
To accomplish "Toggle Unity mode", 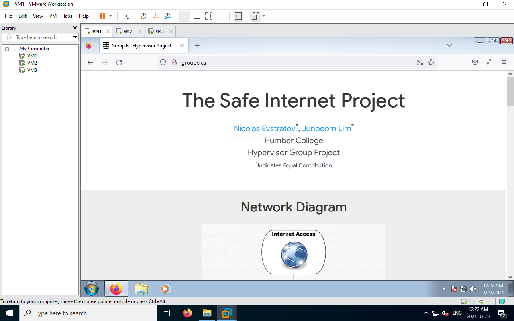I will 220,16.
